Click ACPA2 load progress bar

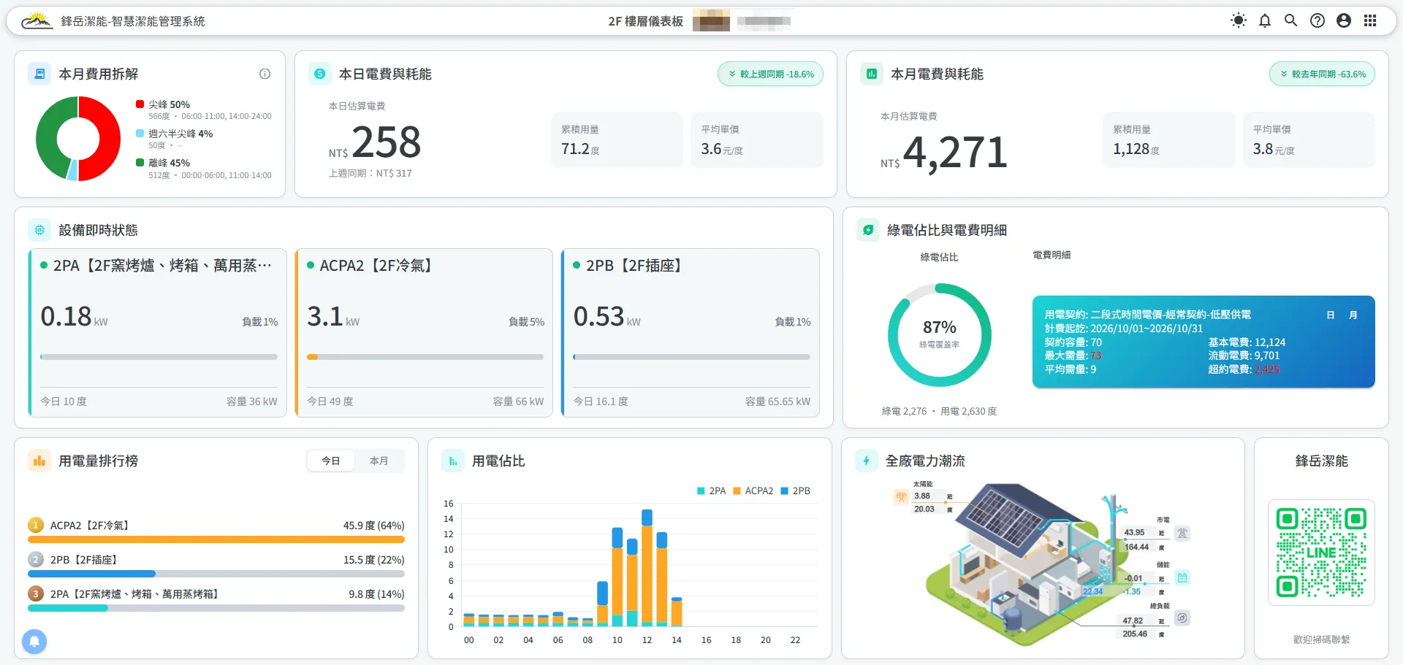pos(425,357)
